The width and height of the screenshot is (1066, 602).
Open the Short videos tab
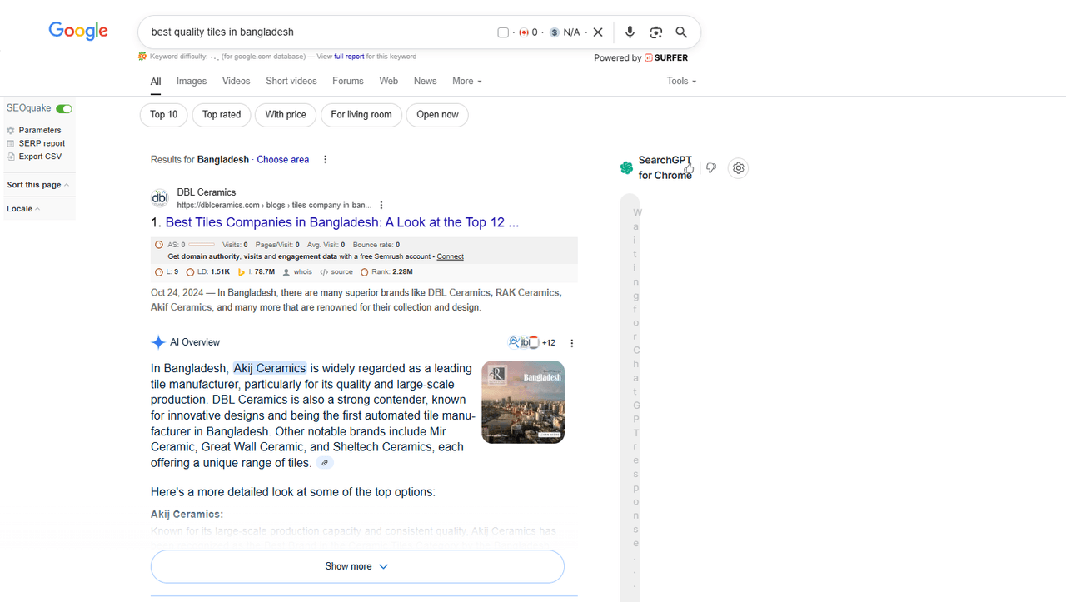[291, 81]
